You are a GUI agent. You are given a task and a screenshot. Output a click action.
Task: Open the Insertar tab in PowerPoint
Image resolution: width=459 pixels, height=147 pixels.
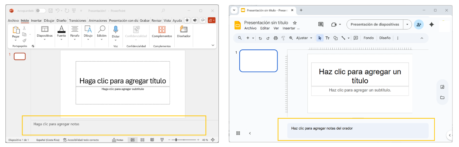[x=36, y=20]
